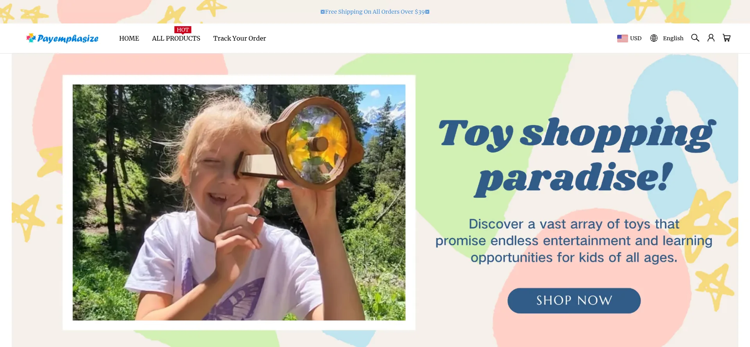This screenshot has height=347, width=750.
Task: Click the Toy shopping paradise headline
Action: 576,156
